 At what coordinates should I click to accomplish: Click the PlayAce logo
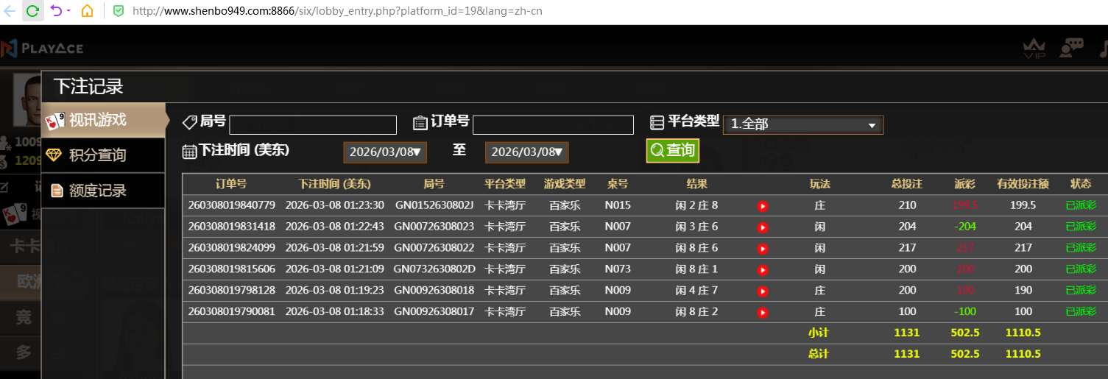tap(42, 49)
